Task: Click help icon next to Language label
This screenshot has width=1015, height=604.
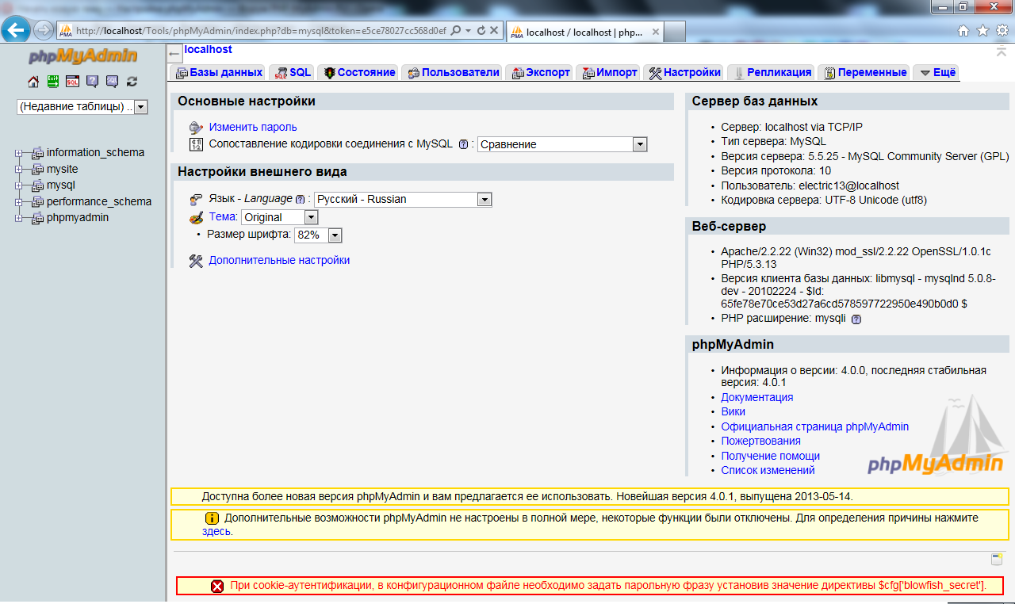Action: point(300,200)
